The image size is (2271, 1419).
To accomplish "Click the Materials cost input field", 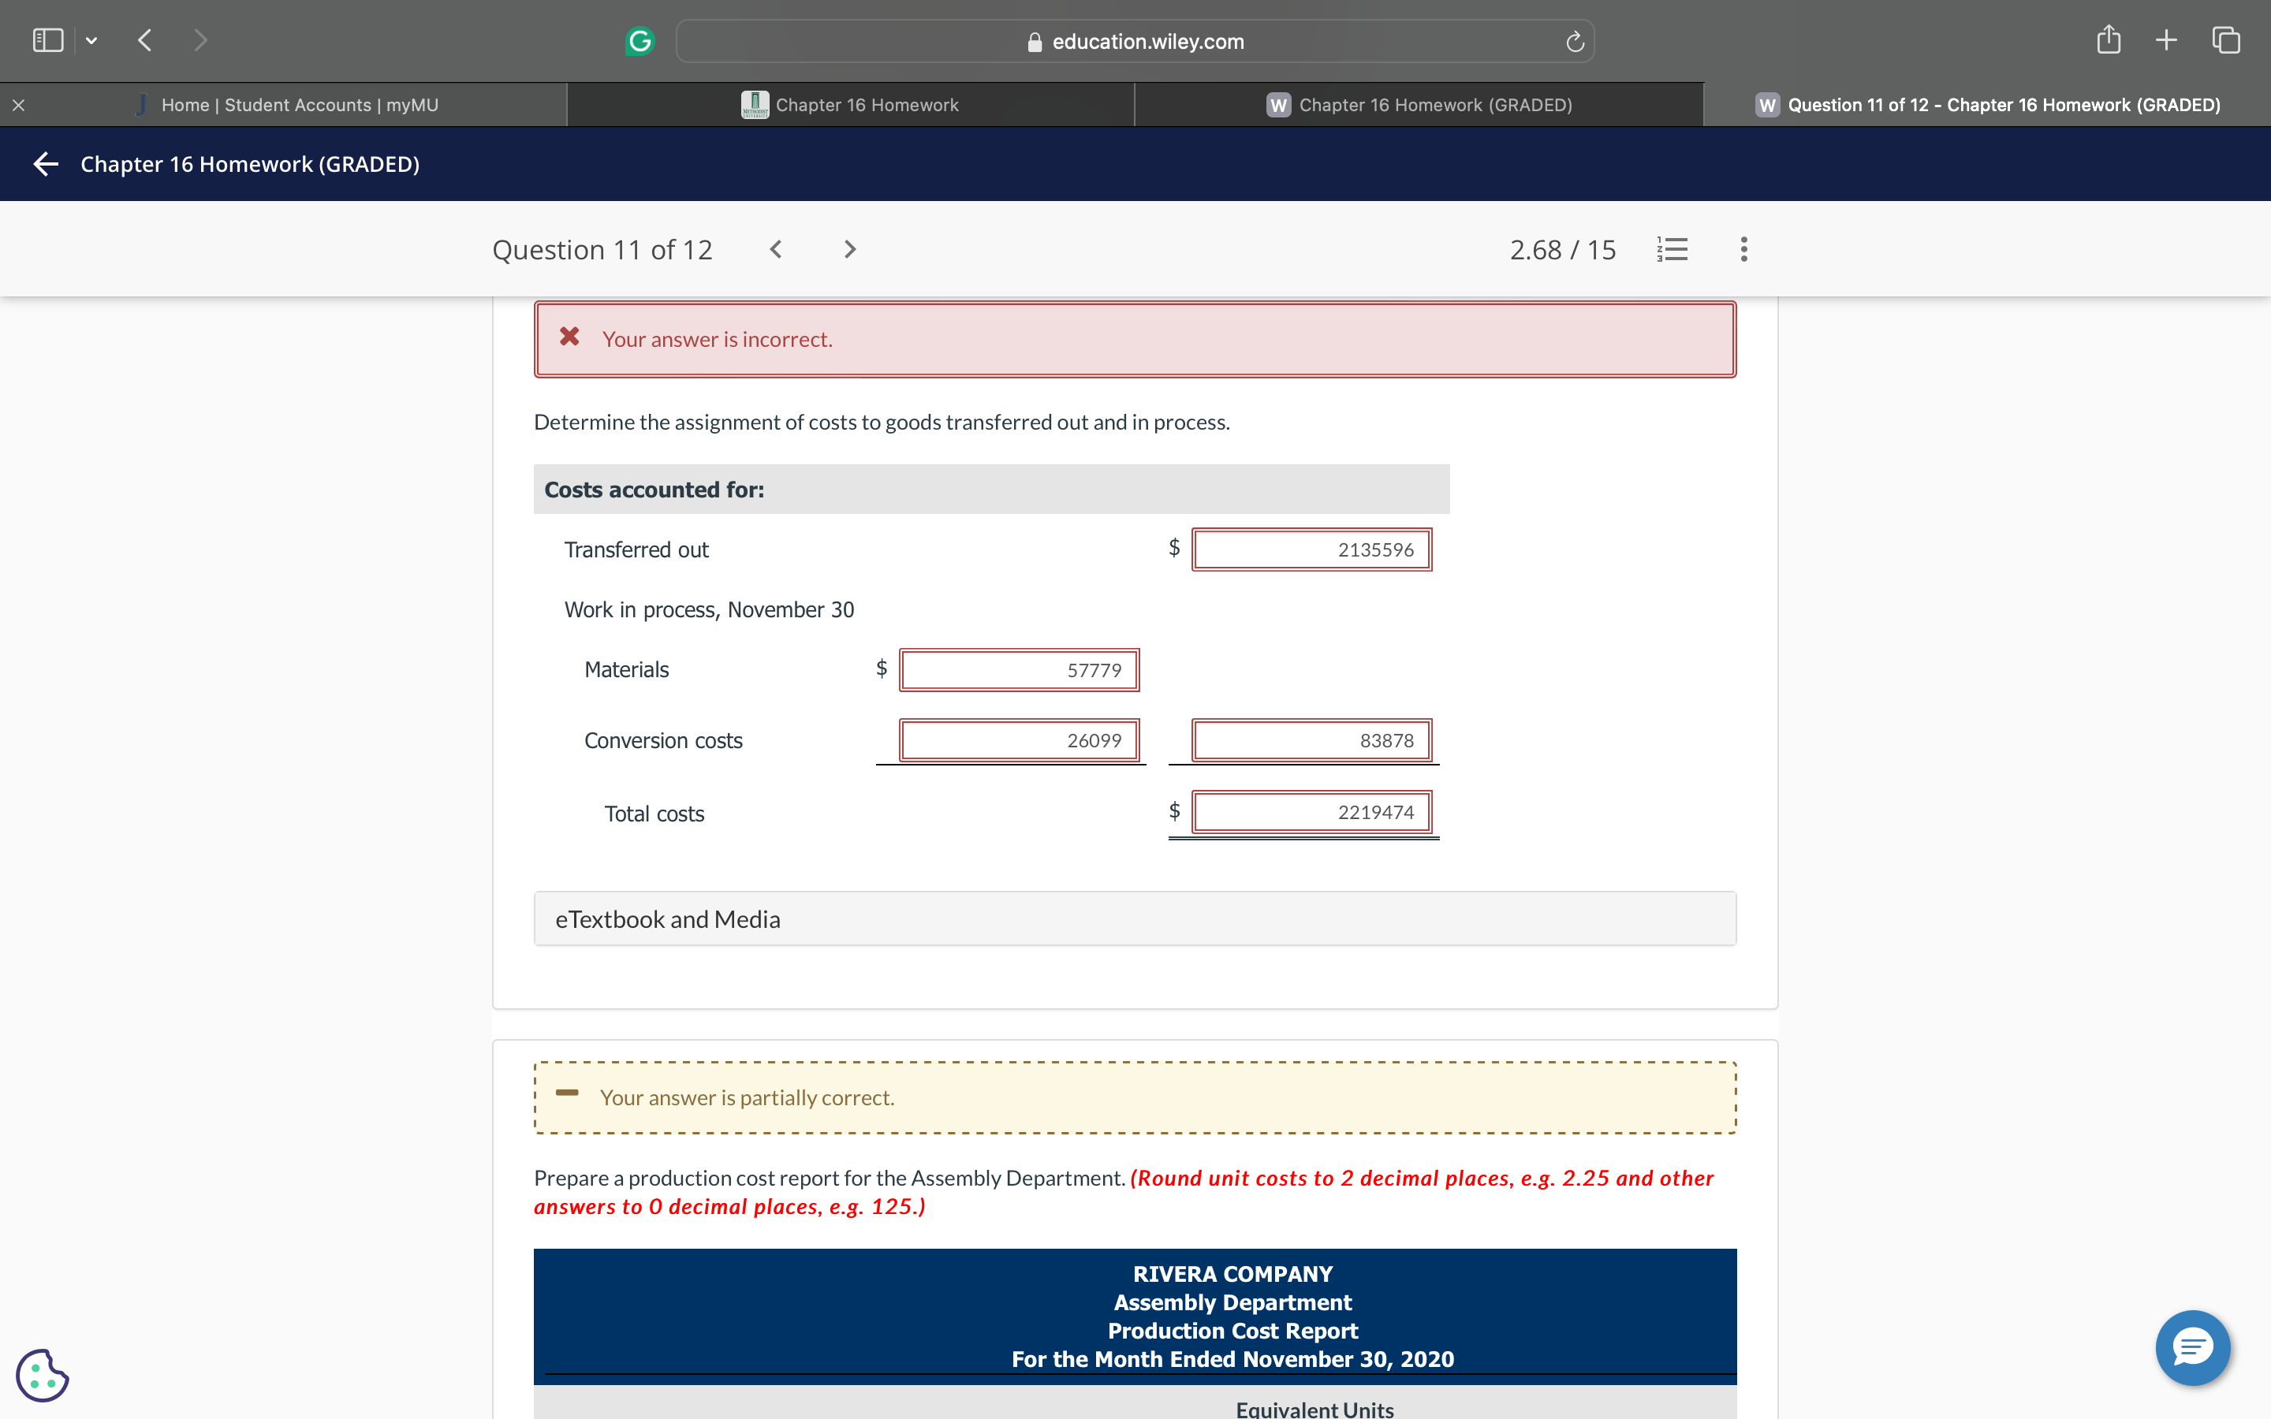I will click(x=1018, y=670).
